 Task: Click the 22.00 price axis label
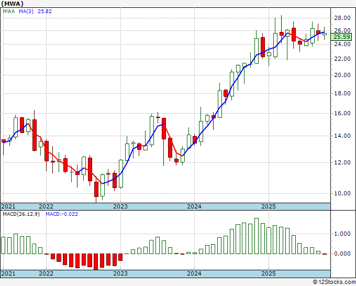pyautogui.click(x=342, y=59)
